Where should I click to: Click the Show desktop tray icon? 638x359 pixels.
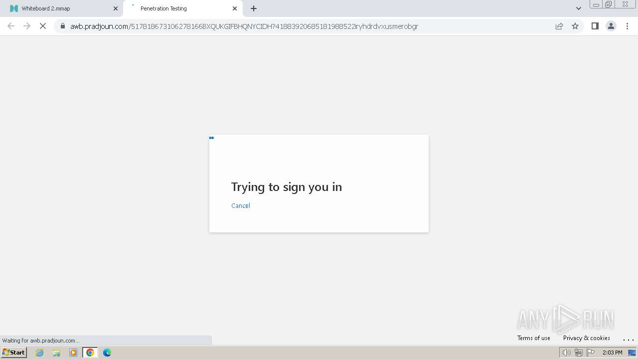(x=632, y=353)
